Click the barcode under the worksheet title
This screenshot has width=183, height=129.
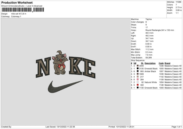(23, 10)
